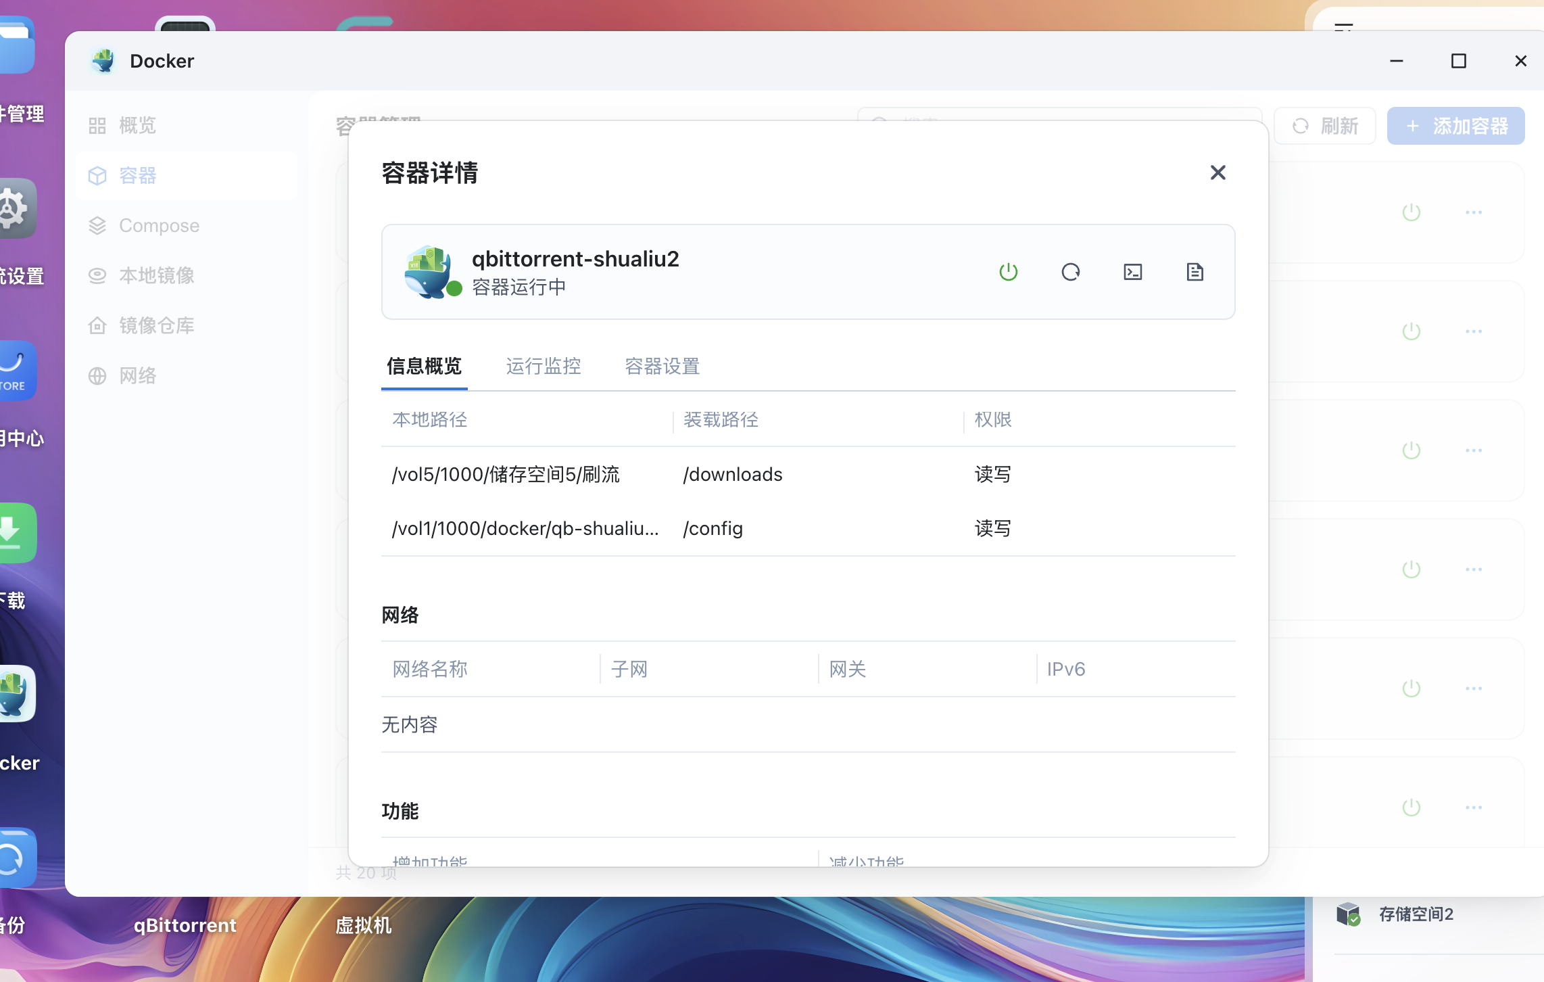The width and height of the screenshot is (1544, 982).
Task: Click the 虚拟机 desktop label
Action: [x=364, y=925]
